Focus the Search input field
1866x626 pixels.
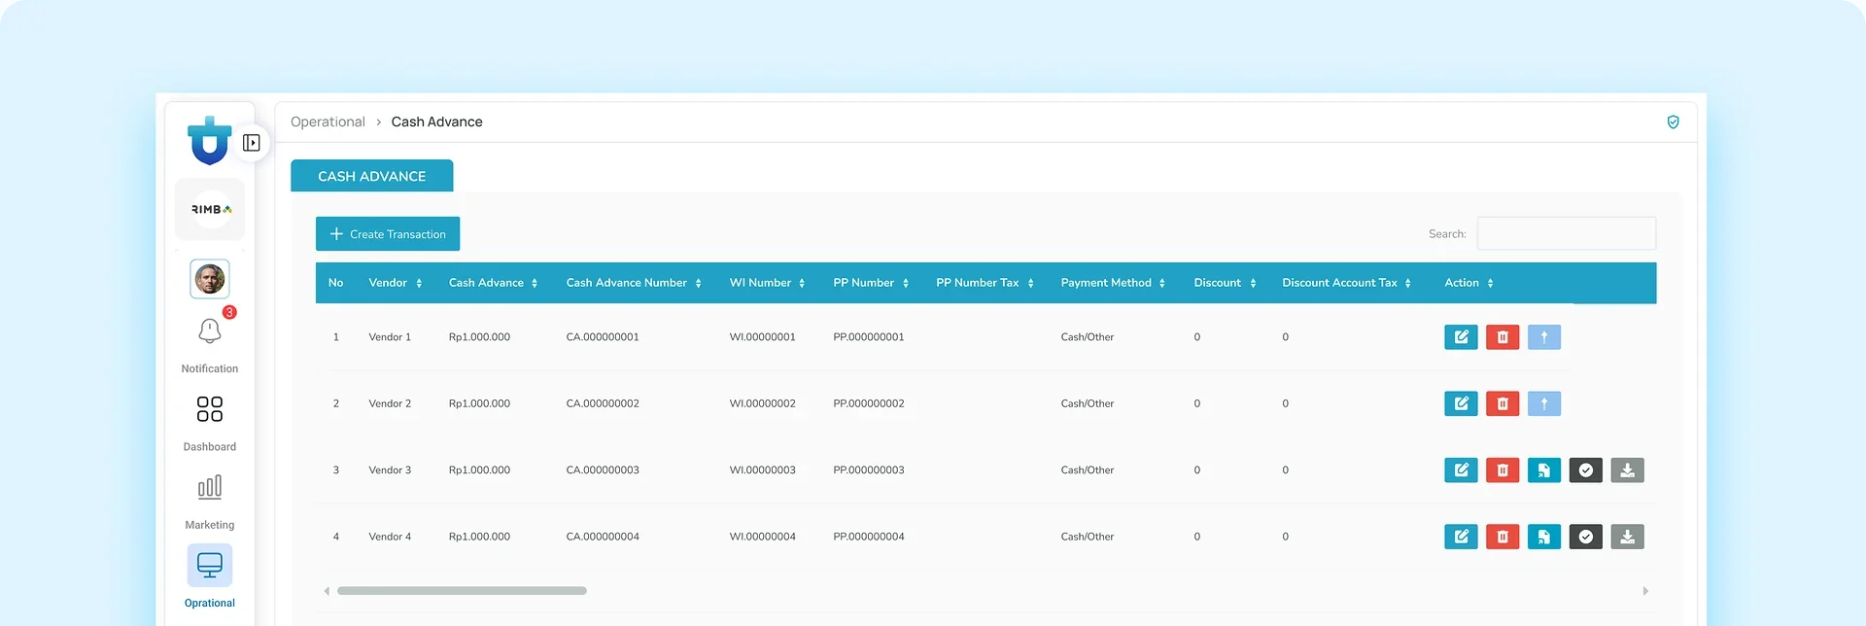1567,234
